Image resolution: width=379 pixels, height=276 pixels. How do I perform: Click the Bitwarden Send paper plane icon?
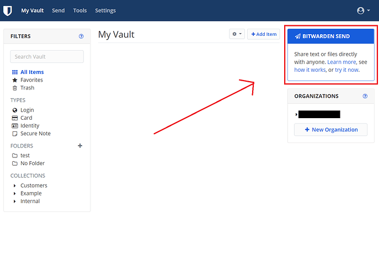point(298,36)
